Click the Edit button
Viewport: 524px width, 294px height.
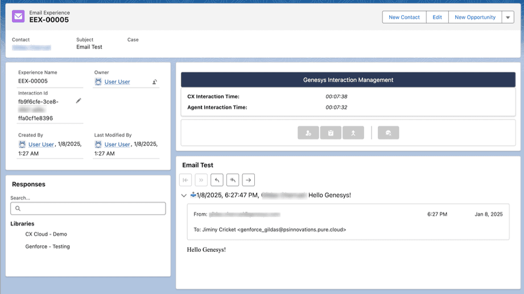(x=437, y=18)
